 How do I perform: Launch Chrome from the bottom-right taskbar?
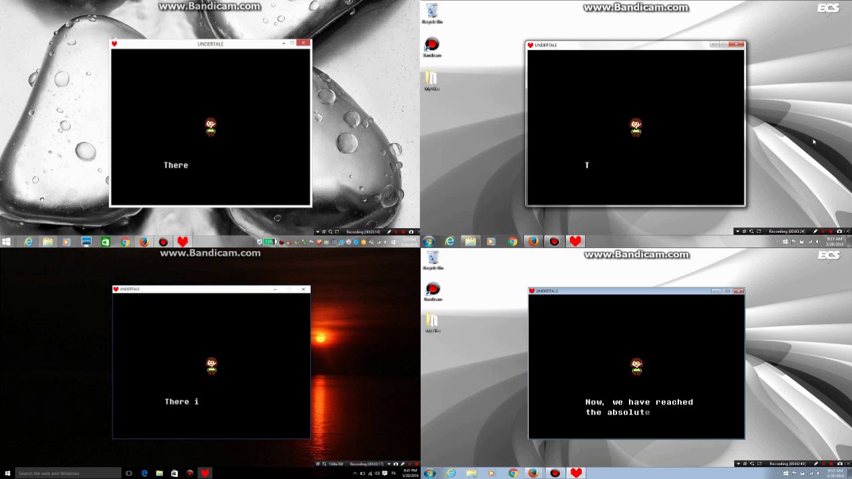(x=513, y=474)
